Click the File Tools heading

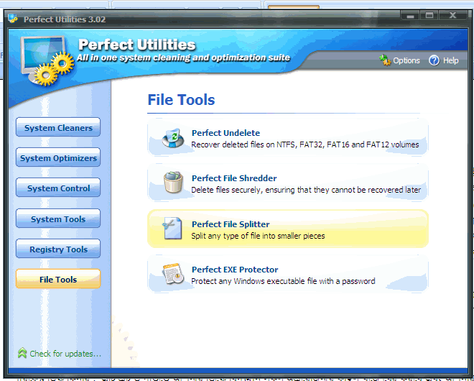pyautogui.click(x=181, y=100)
